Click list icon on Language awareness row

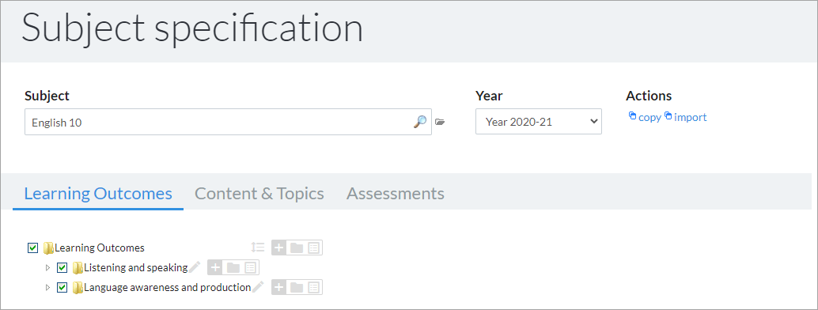pos(313,287)
